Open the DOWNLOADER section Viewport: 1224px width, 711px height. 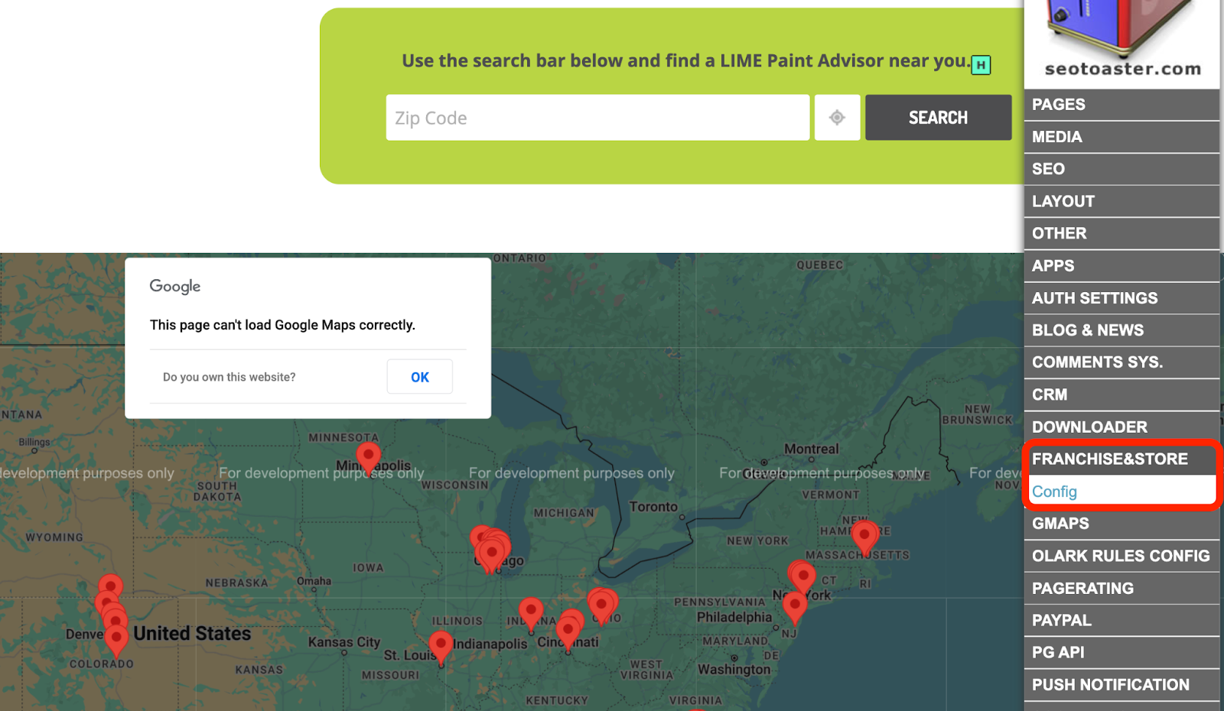tap(1121, 427)
